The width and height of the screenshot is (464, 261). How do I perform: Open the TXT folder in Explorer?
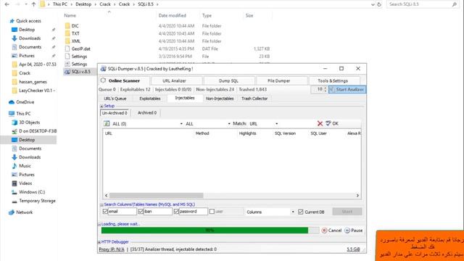[75, 33]
